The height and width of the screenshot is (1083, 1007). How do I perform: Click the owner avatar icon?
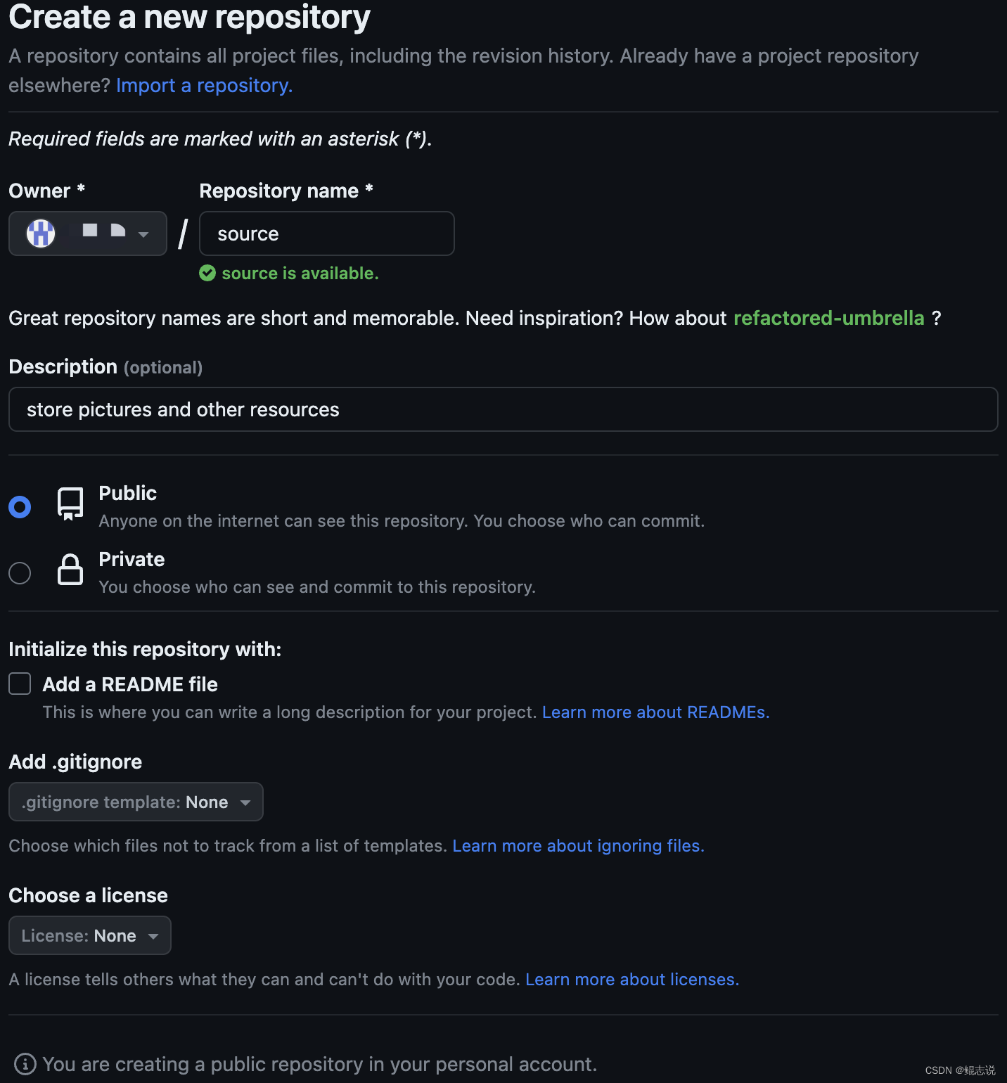[41, 233]
